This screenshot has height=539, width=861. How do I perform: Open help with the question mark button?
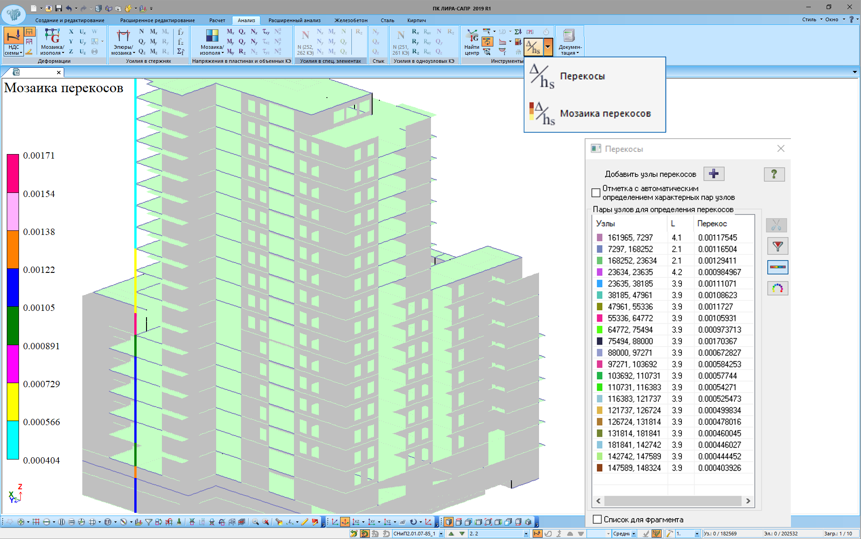tap(774, 174)
